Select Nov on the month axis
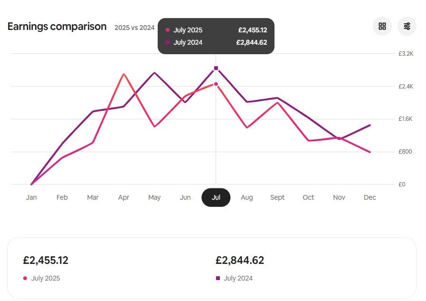Image resolution: width=426 pixels, height=301 pixels. pyautogui.click(x=339, y=197)
